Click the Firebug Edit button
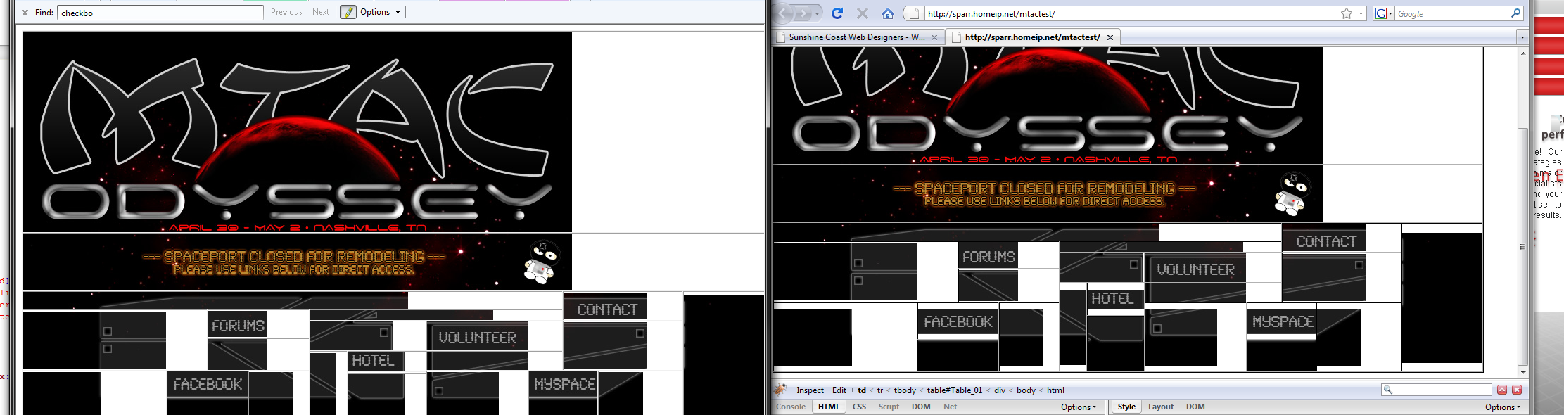The height and width of the screenshot is (415, 1564). point(839,390)
